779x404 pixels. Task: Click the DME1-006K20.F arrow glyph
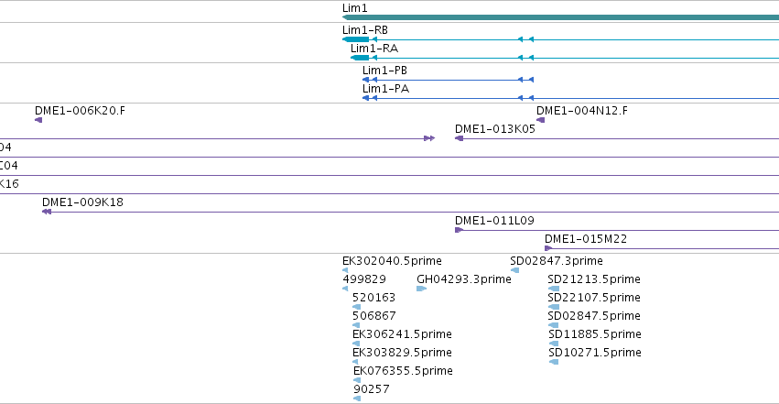coord(38,120)
